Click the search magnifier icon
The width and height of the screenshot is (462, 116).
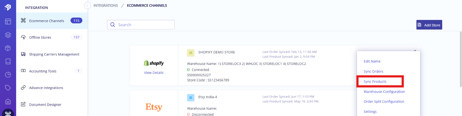113,25
